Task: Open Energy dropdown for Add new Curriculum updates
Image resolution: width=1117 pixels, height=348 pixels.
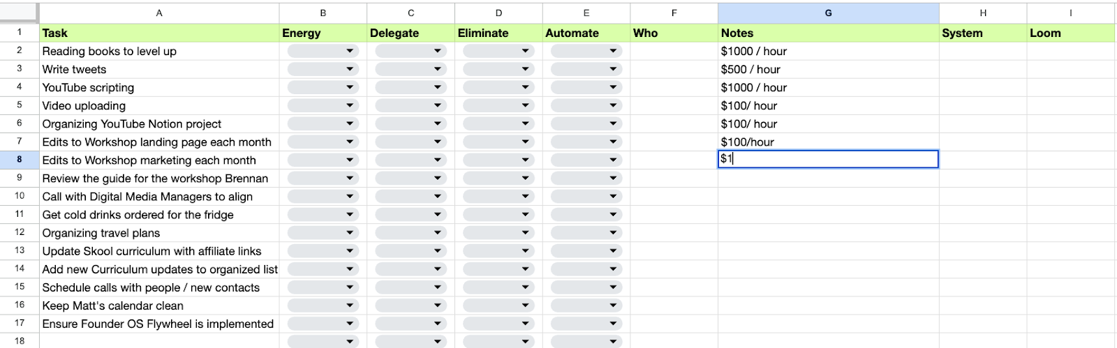Action: 323,269
